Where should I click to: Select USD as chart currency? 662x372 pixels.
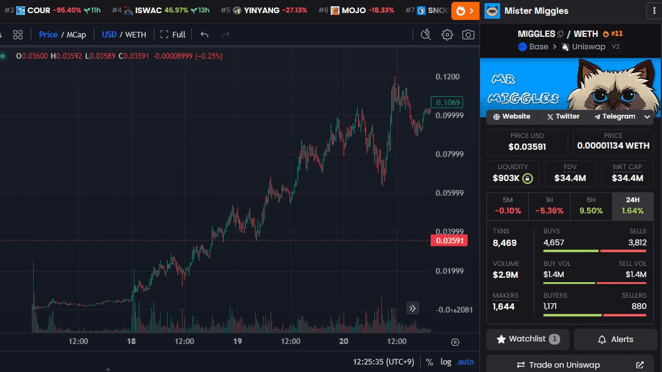[109, 34]
